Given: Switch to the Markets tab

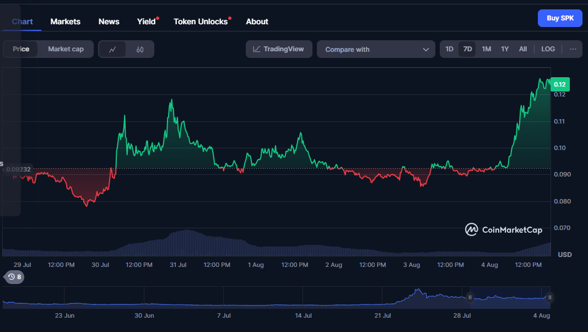Looking at the screenshot, I should click(x=65, y=22).
